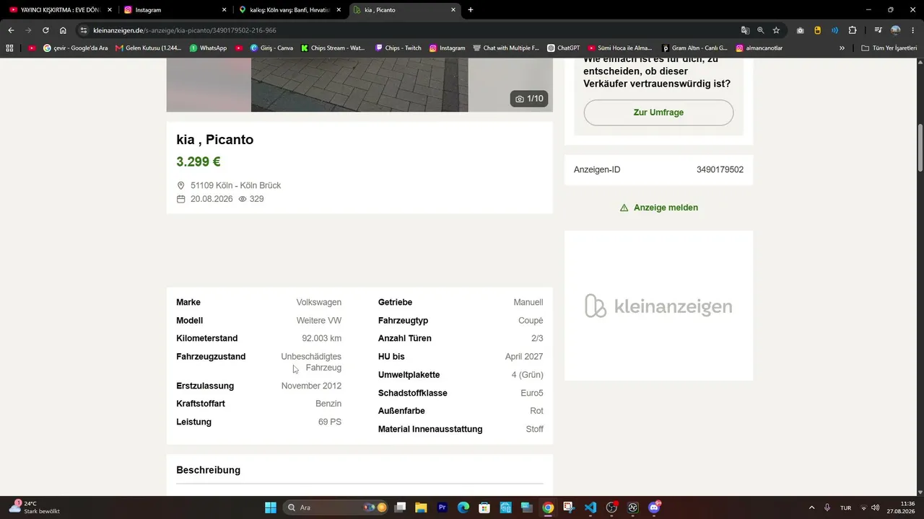Open Discord from the taskbar

[x=654, y=507]
